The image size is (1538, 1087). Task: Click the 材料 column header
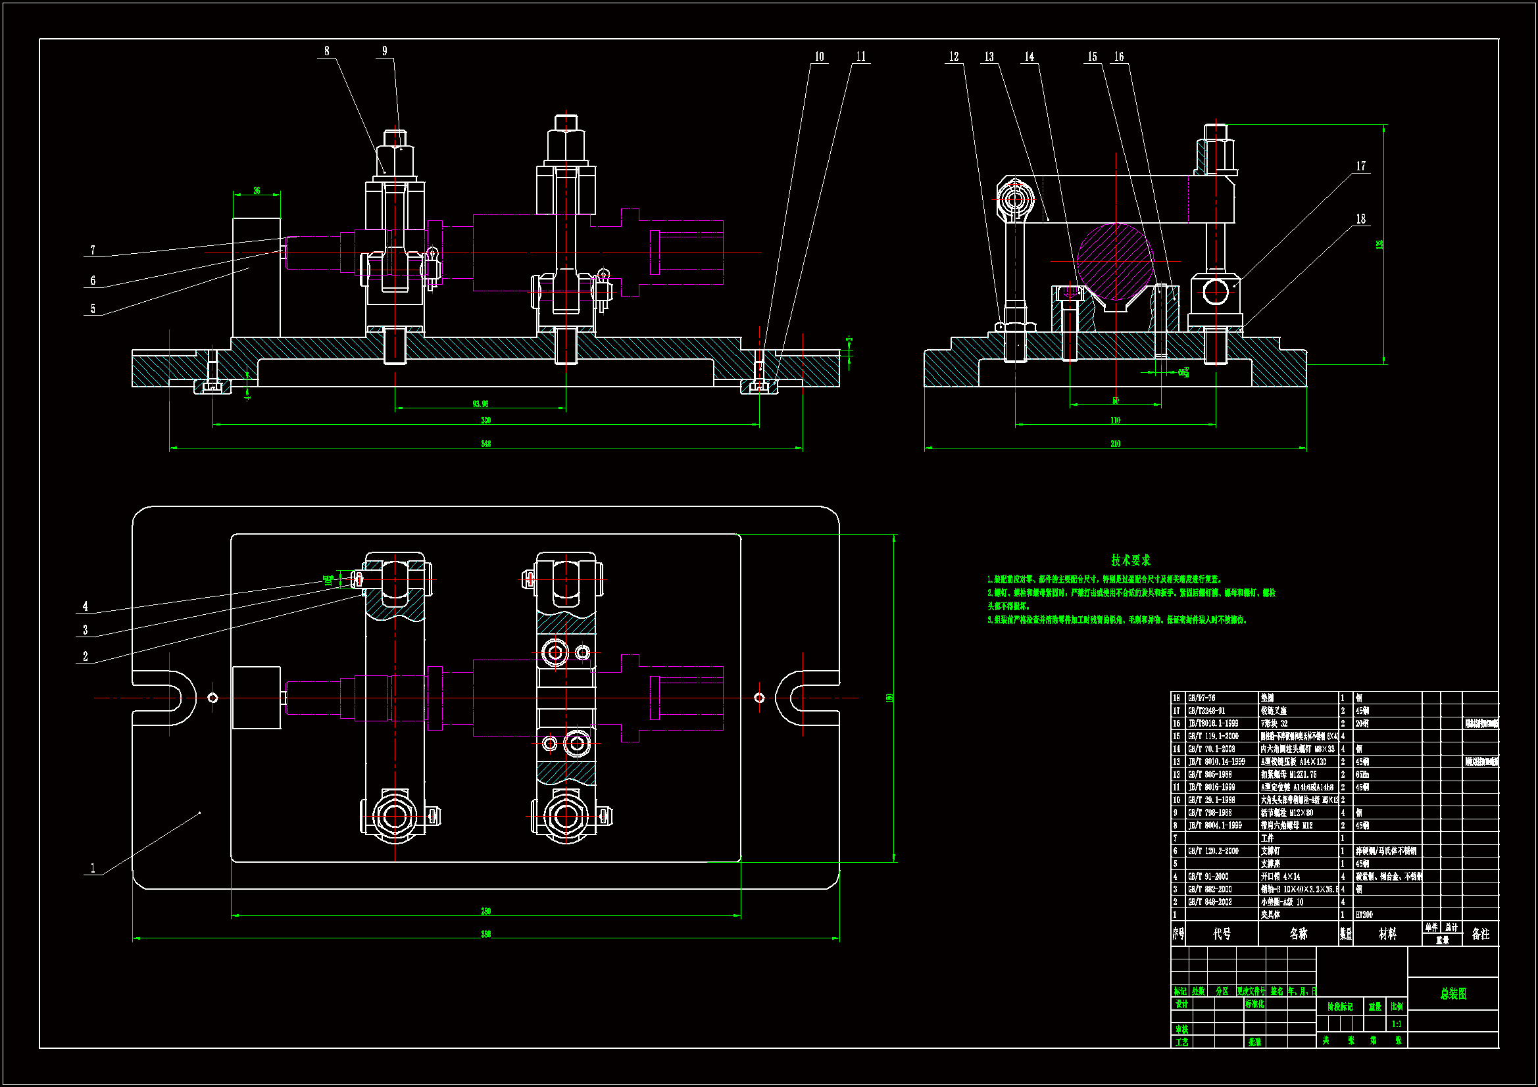(x=1387, y=934)
